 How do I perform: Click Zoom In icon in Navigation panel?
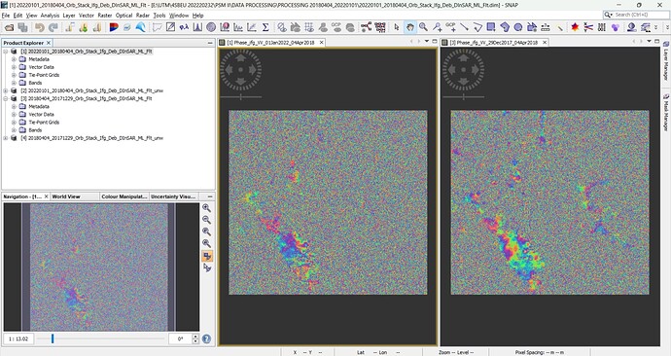point(206,208)
